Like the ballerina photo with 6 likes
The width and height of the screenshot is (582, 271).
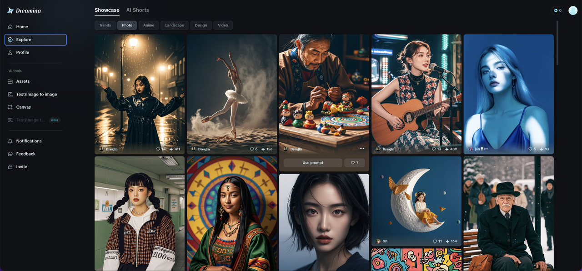pos(252,149)
